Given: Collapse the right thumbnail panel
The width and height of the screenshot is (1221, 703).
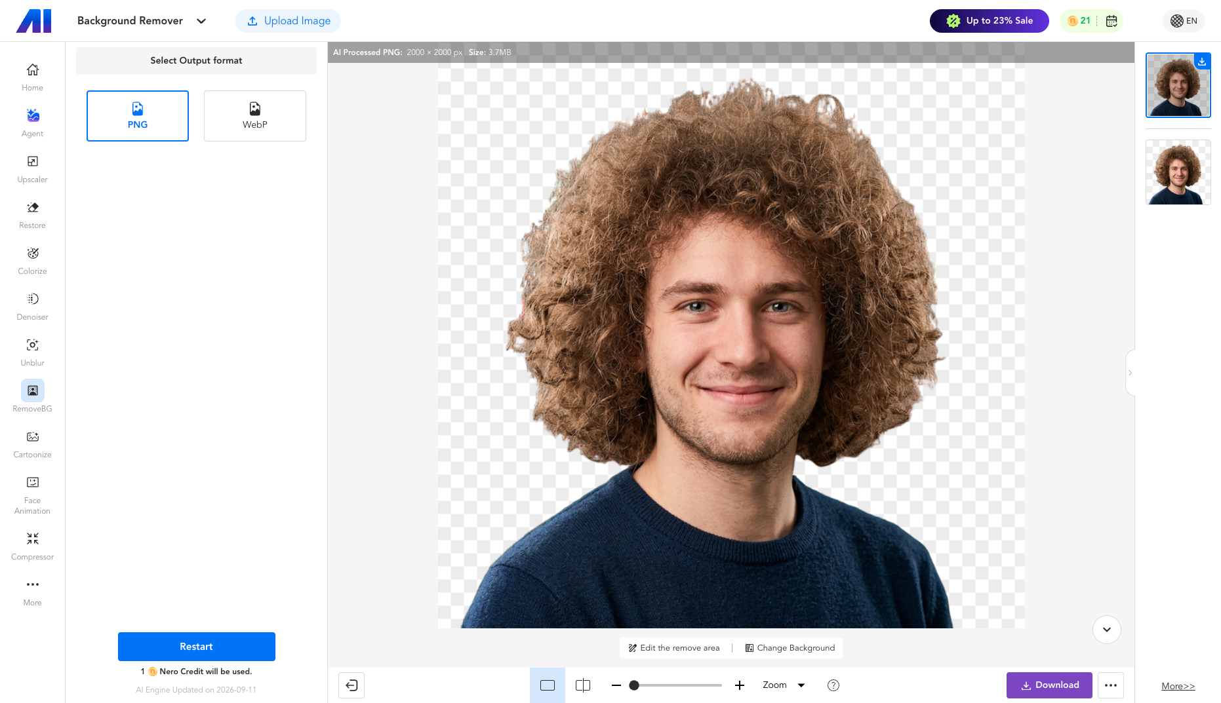Looking at the screenshot, I should point(1130,373).
